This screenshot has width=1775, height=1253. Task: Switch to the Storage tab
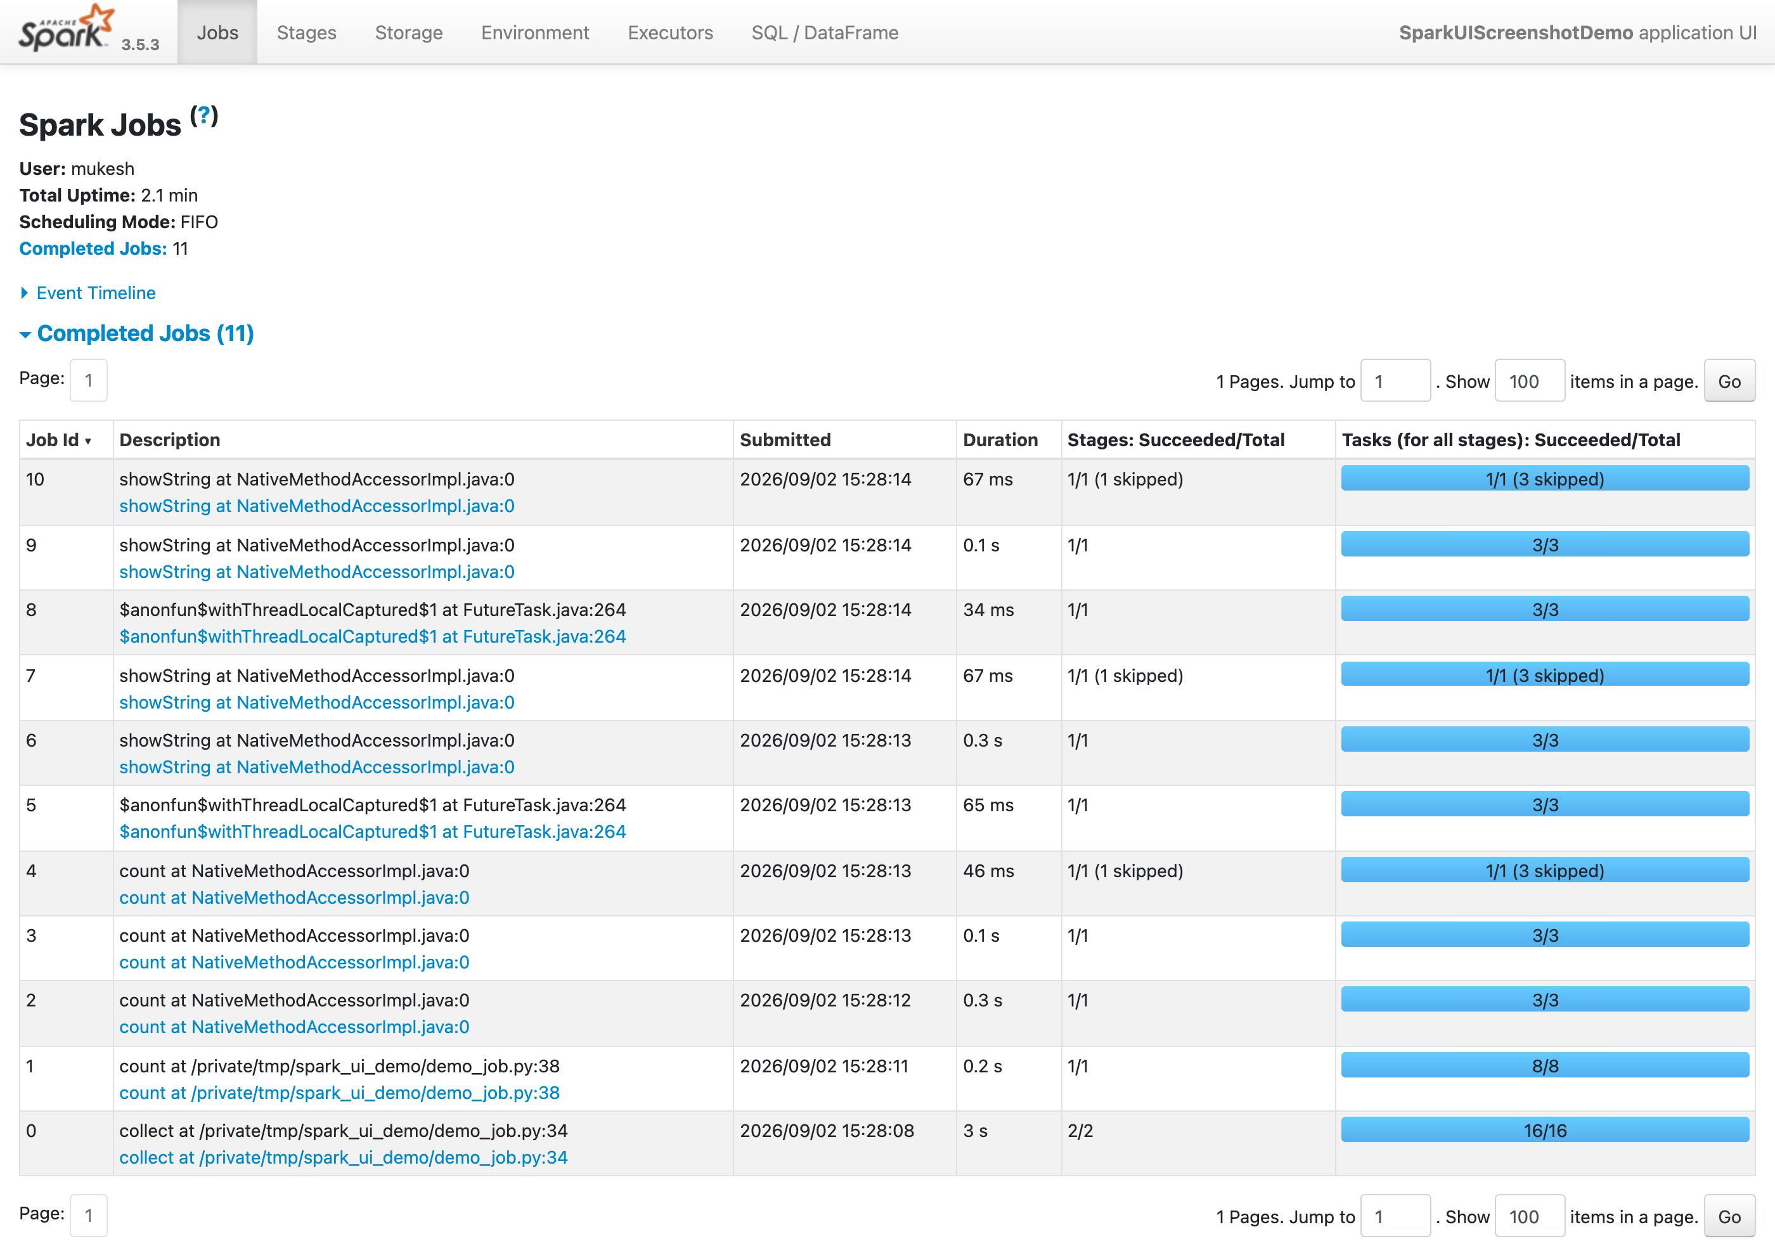[408, 32]
